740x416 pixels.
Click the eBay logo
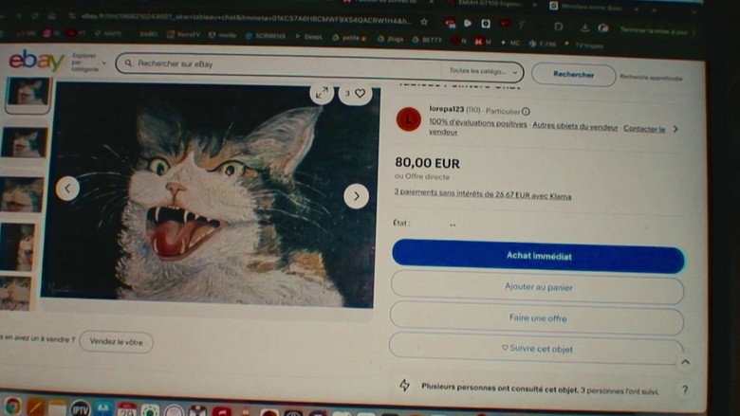pos(36,61)
